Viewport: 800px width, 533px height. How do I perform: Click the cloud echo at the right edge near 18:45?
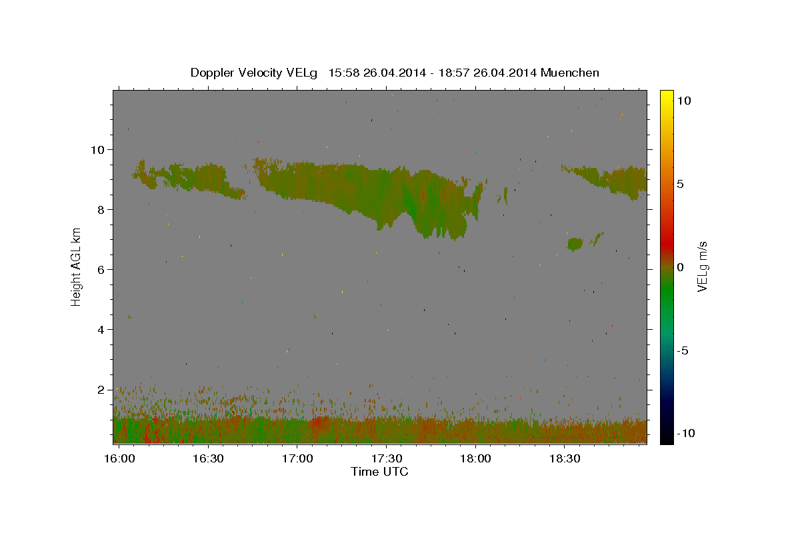[x=613, y=180]
